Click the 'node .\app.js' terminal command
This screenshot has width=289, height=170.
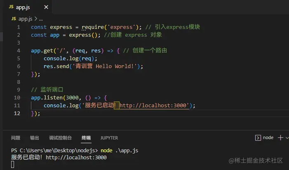pos(120,151)
